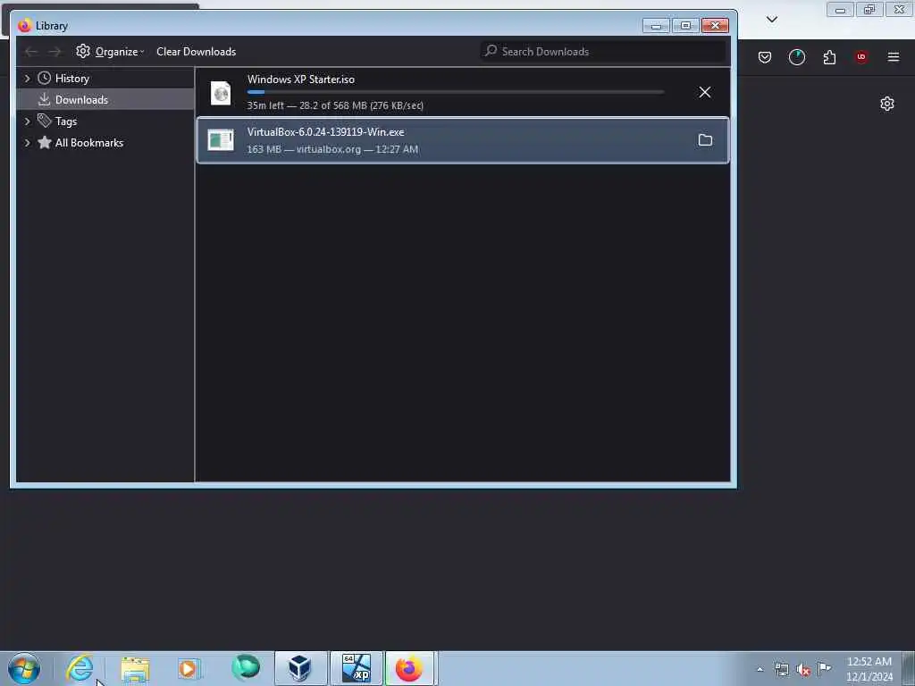Switch to Firefox in the taskbar

[x=410, y=668]
